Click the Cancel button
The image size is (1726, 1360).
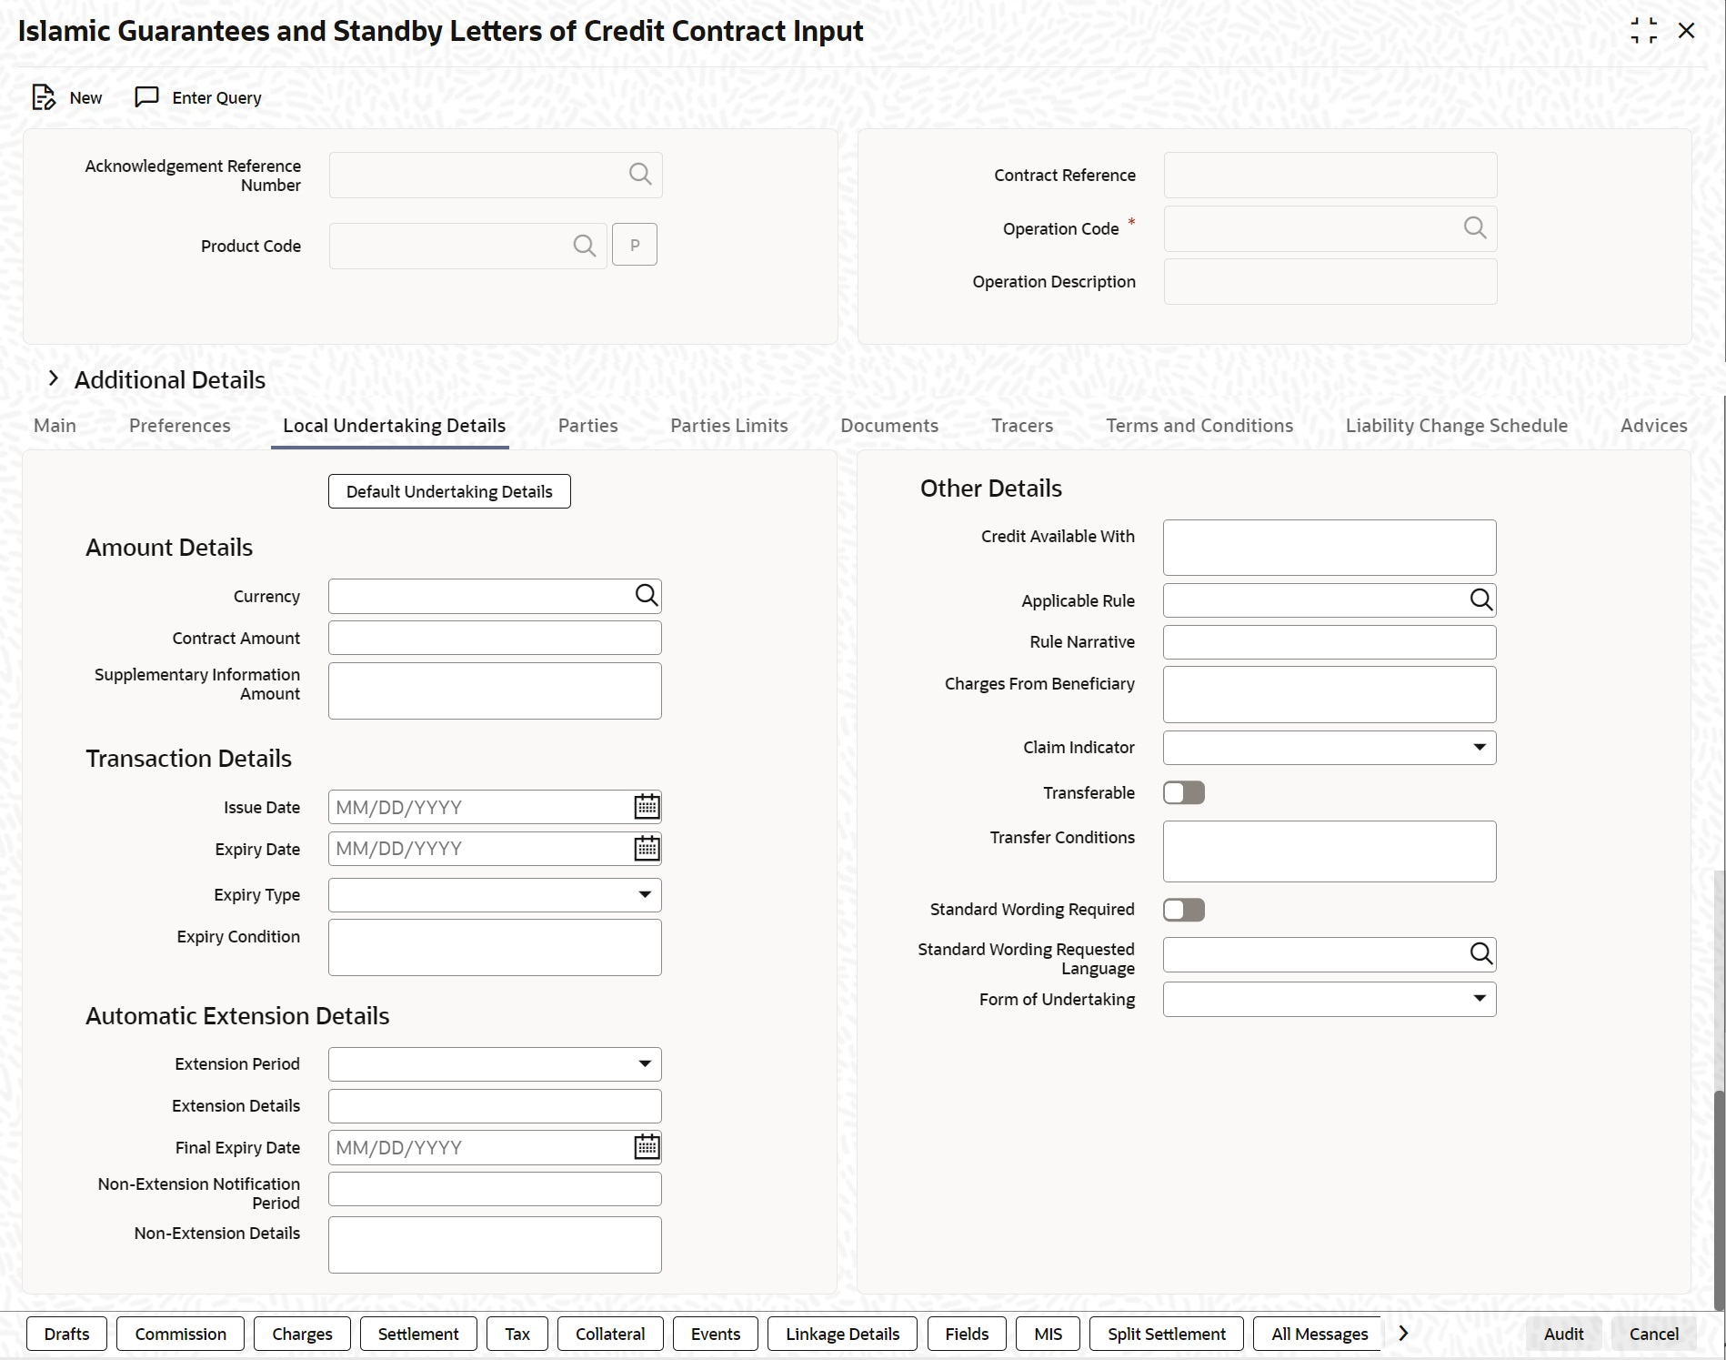(x=1654, y=1334)
